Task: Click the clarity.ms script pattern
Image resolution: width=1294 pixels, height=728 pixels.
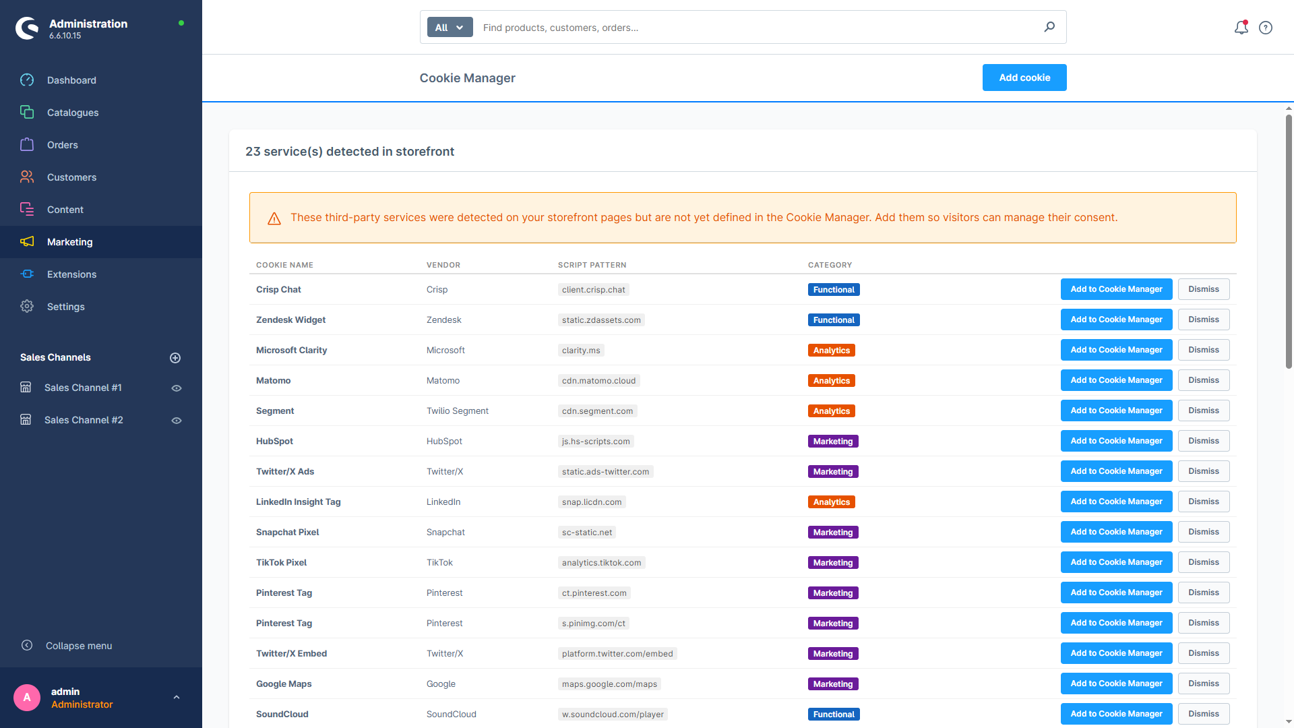Action: (581, 351)
